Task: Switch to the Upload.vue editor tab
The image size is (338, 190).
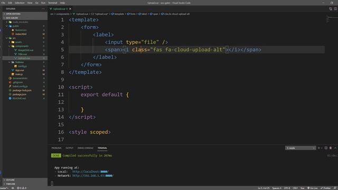Action: pos(59,9)
